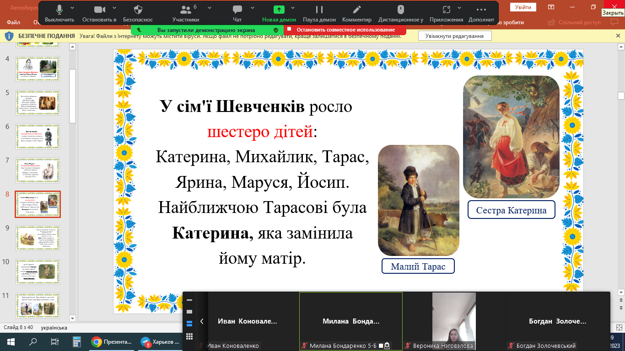
Task: Open Дополнительно three-dots menu
Action: coord(481,13)
